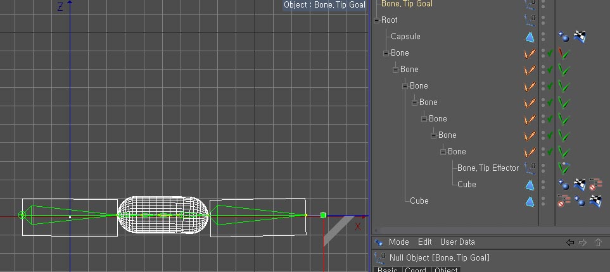Screen dimensions: 610x272
Task: Click polygon icon of Cube under Bone.Tip Effector
Action: (x=530, y=185)
